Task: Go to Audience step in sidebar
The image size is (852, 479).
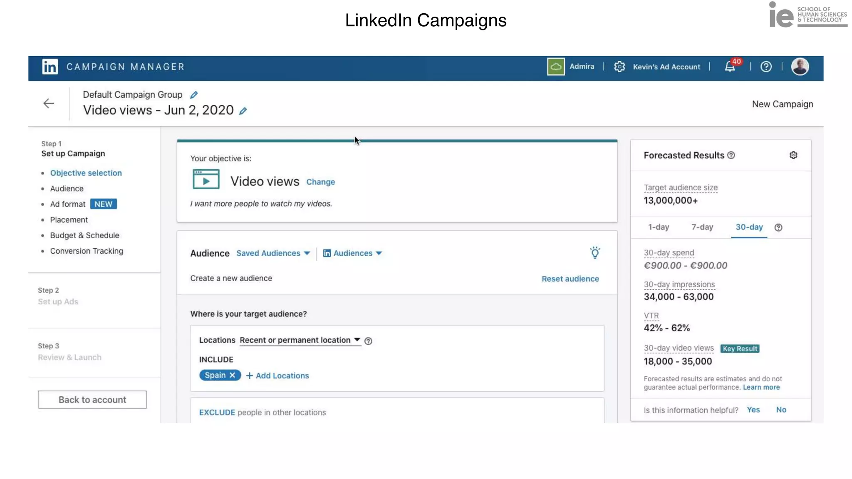Action: 67,188
